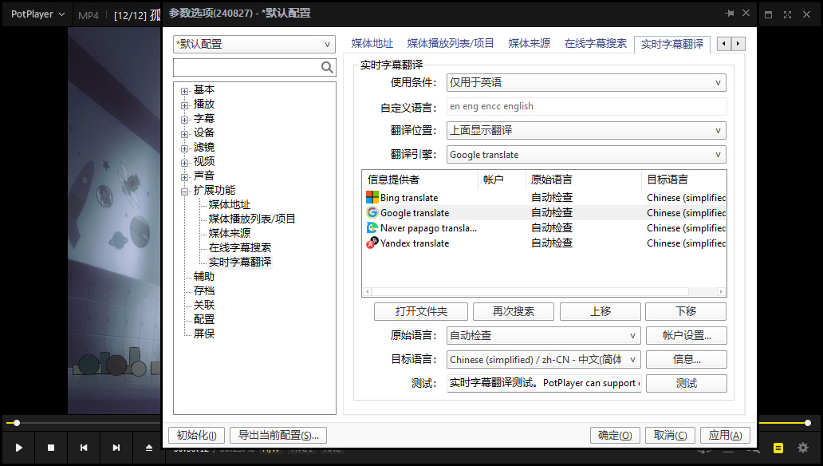
Task: Click the 应用 apply button
Action: 725,435
